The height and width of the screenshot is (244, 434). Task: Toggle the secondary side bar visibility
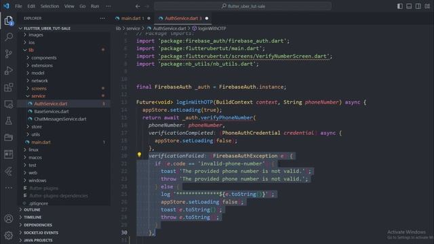click(x=418, y=6)
